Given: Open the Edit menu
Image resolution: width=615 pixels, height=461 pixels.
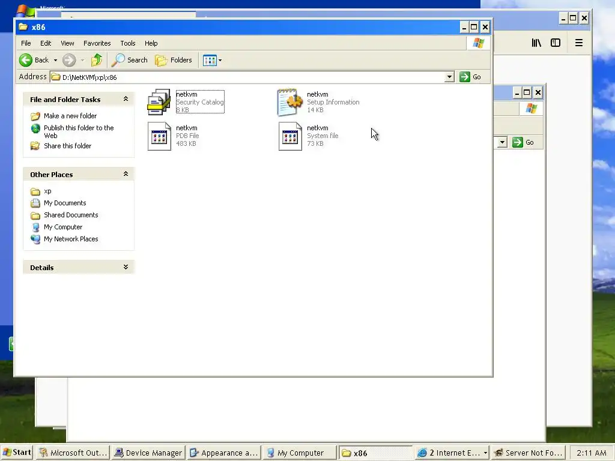Looking at the screenshot, I should pyautogui.click(x=46, y=43).
